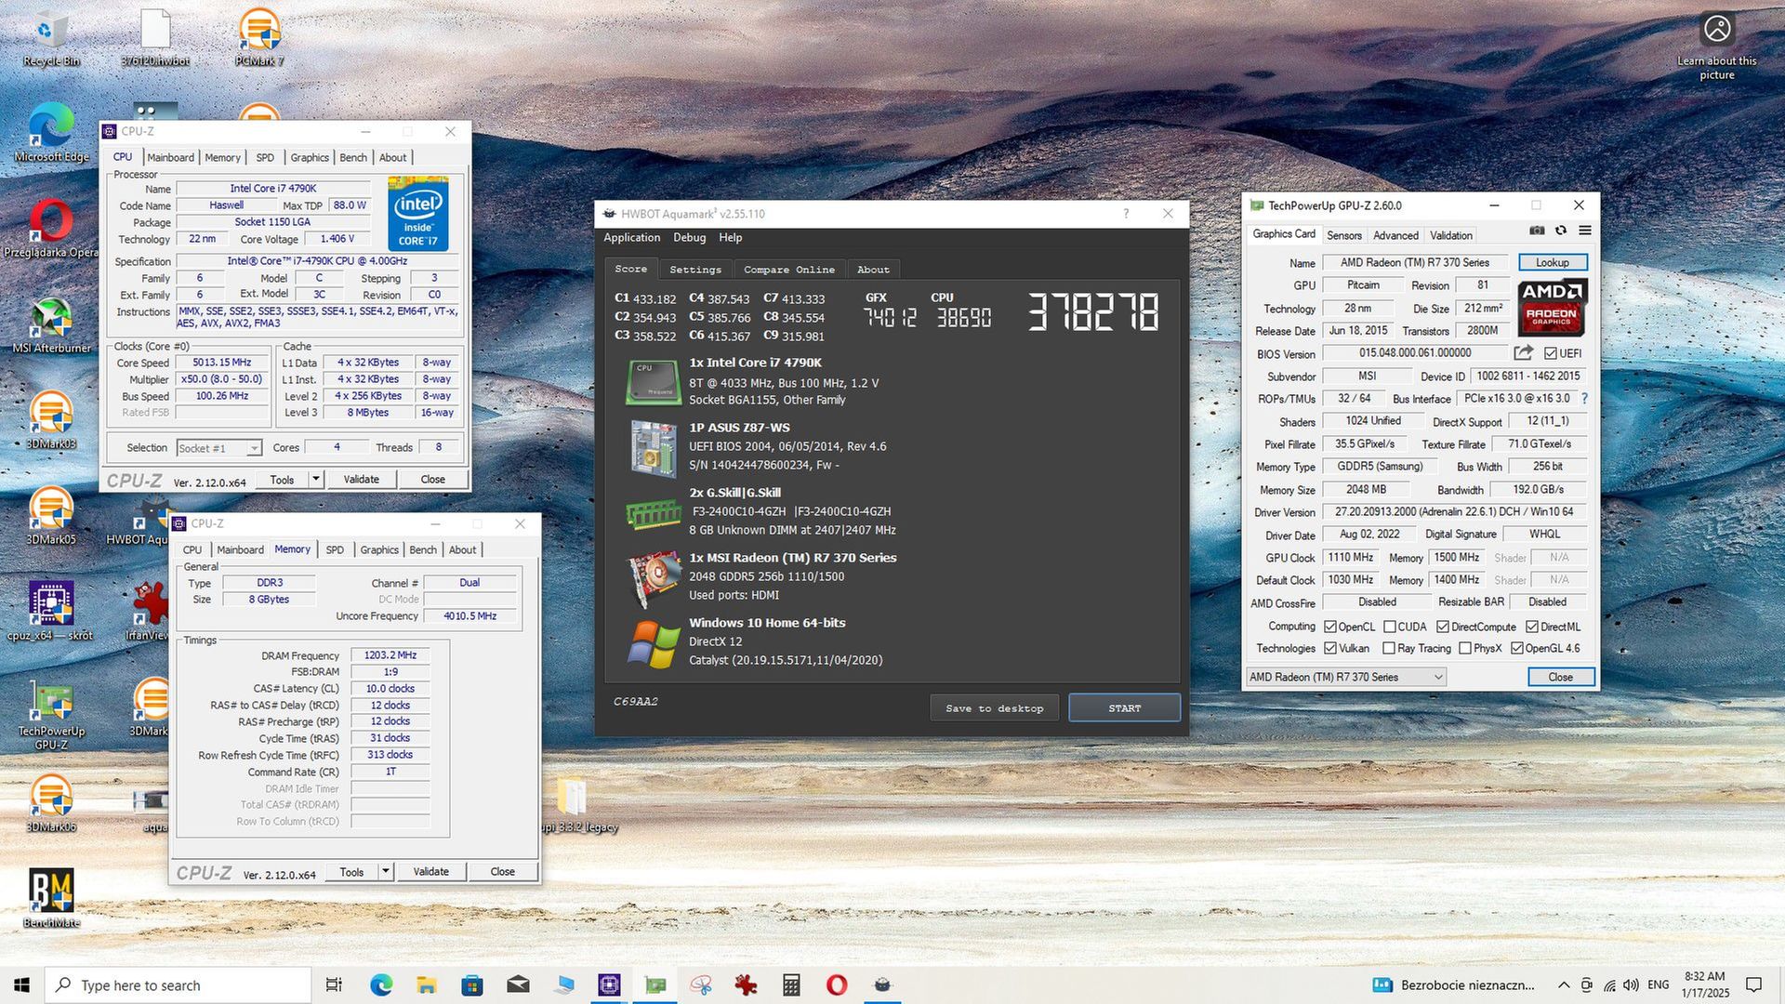
Task: Open 3DMark05 desktop icon
Action: click(x=51, y=516)
